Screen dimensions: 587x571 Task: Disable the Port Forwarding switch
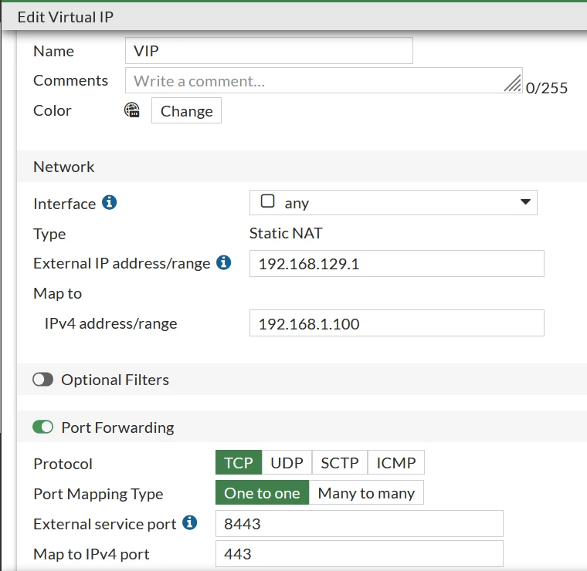coord(42,427)
